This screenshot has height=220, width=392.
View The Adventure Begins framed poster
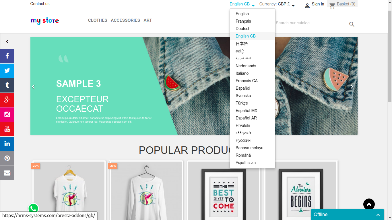(x=301, y=190)
